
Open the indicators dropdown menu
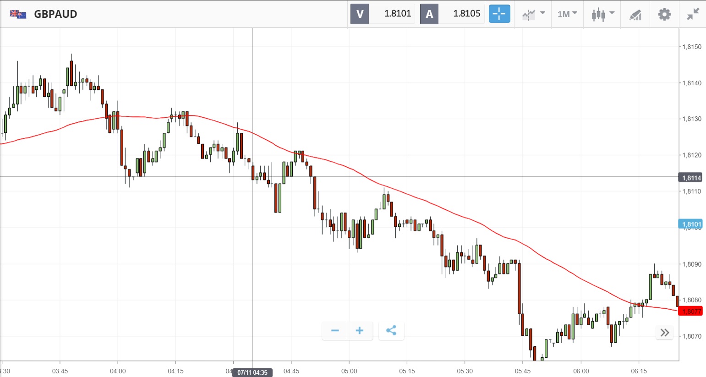533,14
